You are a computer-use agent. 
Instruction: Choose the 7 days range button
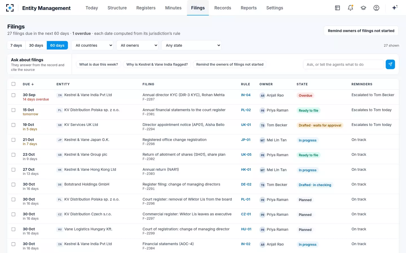(x=16, y=45)
